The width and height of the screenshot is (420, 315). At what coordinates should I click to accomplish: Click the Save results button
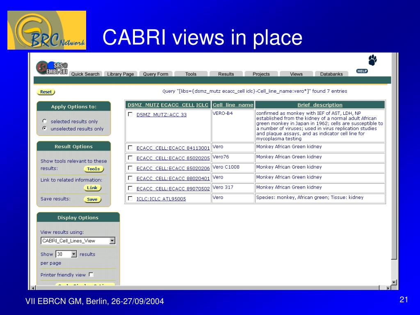92,199
